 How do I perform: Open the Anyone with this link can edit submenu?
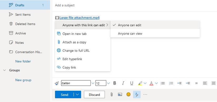pos(83,25)
